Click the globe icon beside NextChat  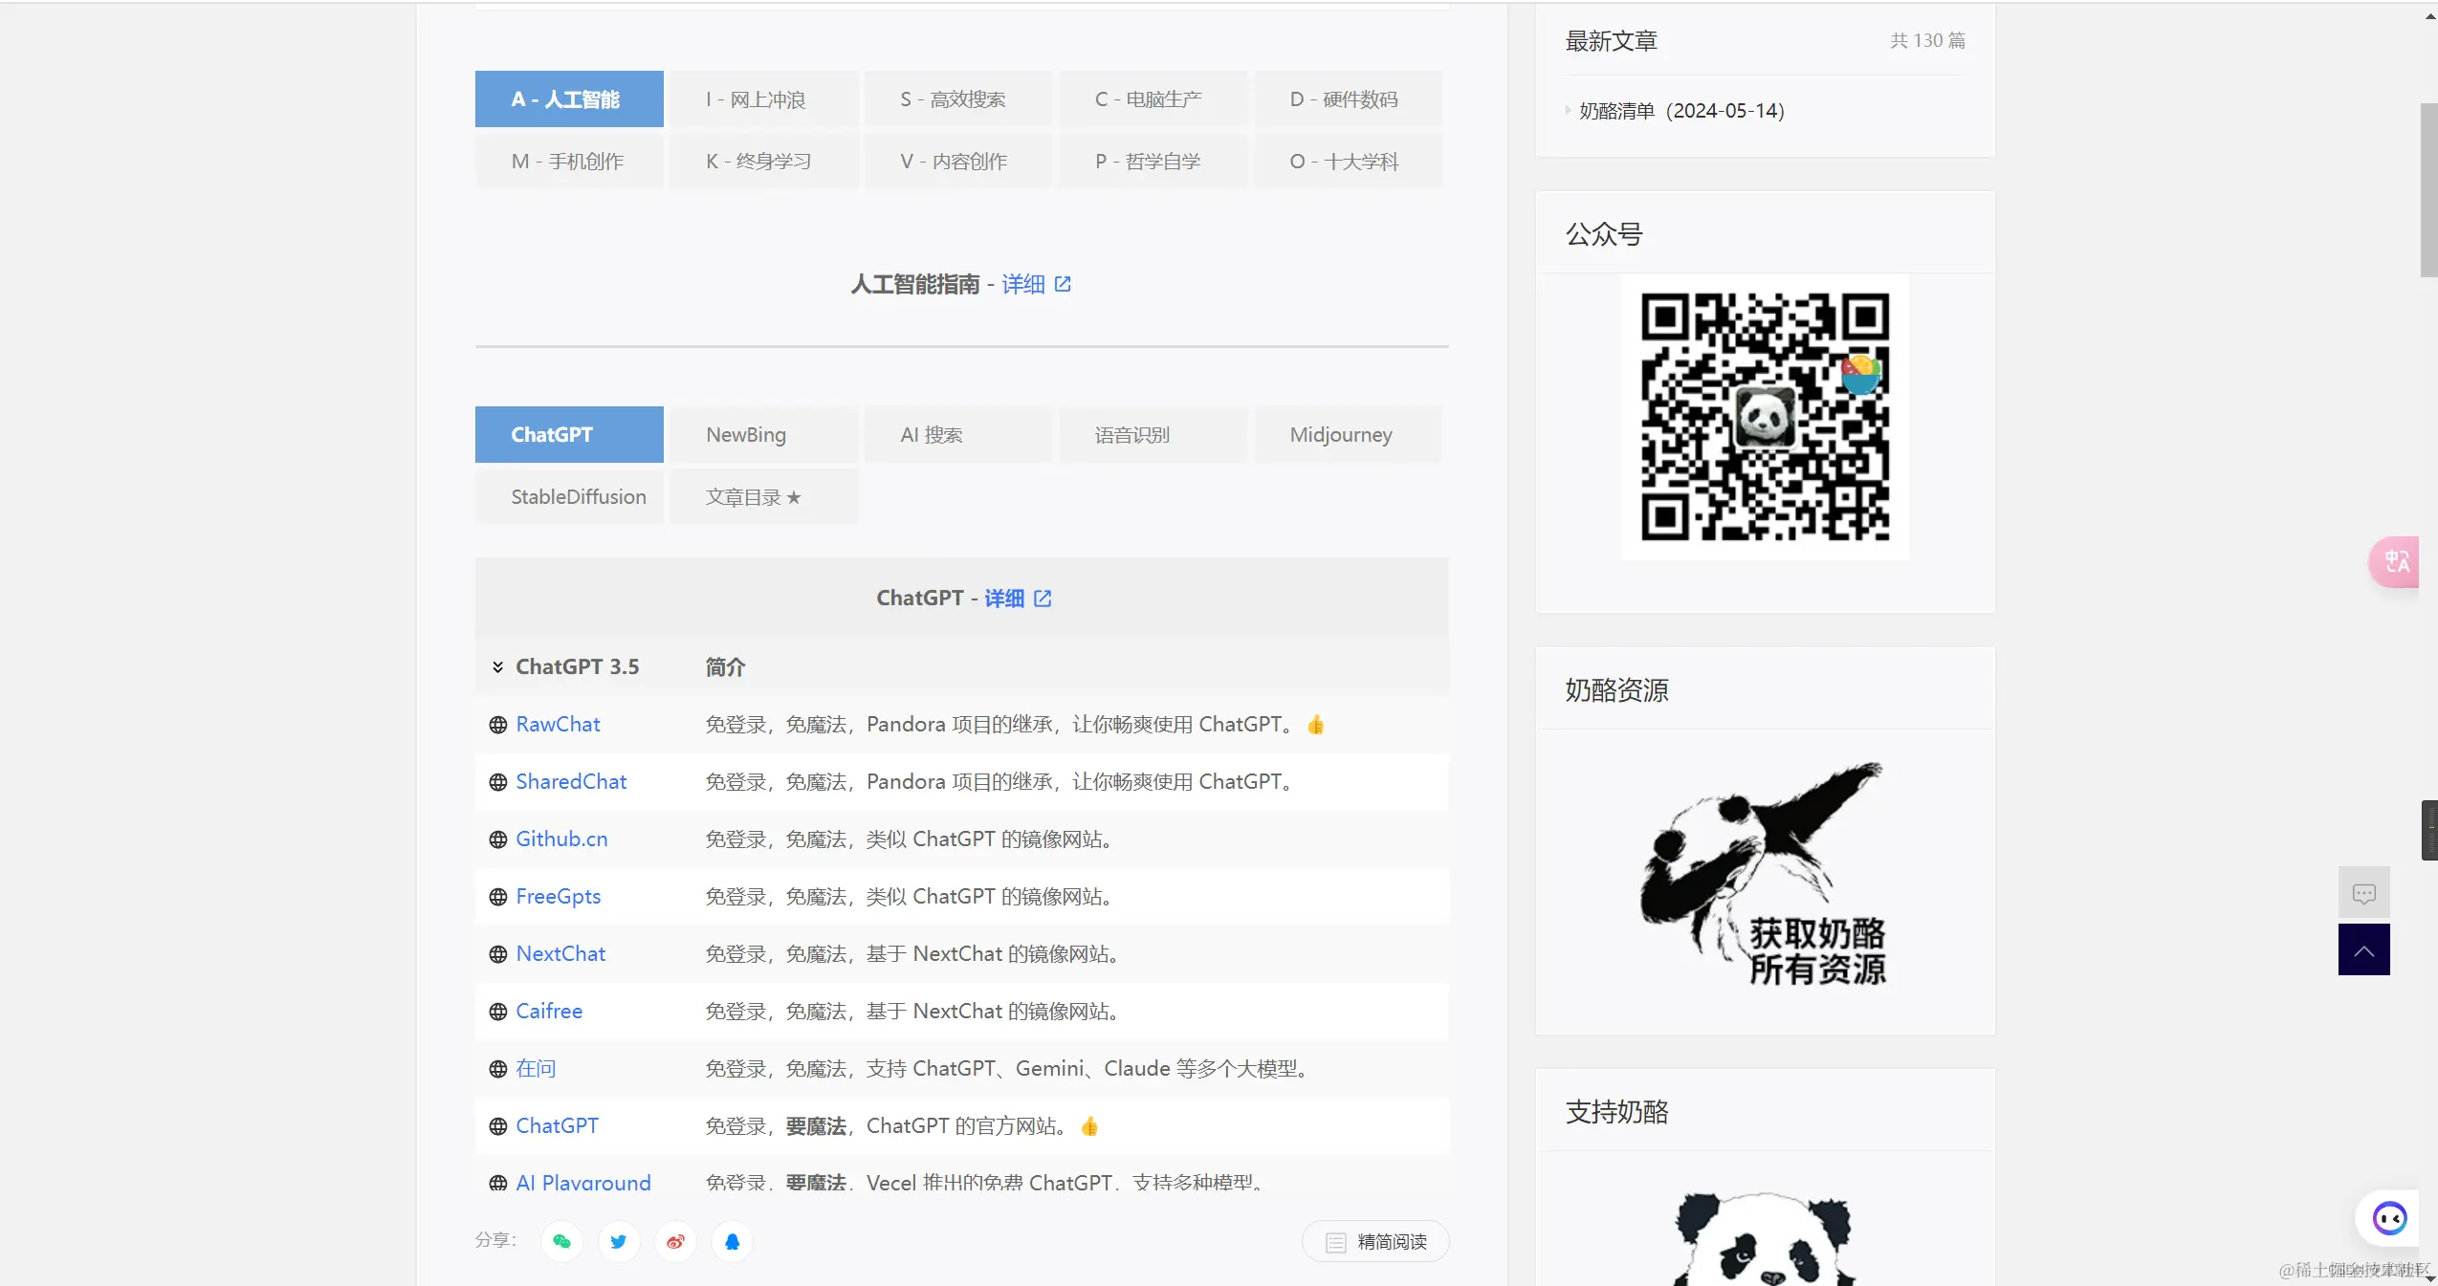(496, 954)
